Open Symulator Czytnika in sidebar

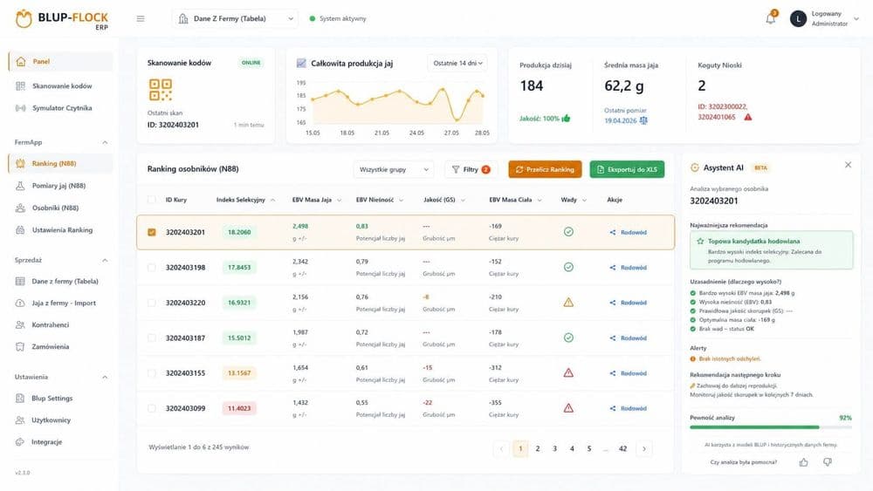61,108
